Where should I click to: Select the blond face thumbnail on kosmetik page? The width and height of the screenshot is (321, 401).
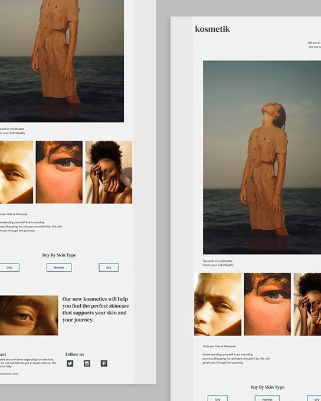218,304
